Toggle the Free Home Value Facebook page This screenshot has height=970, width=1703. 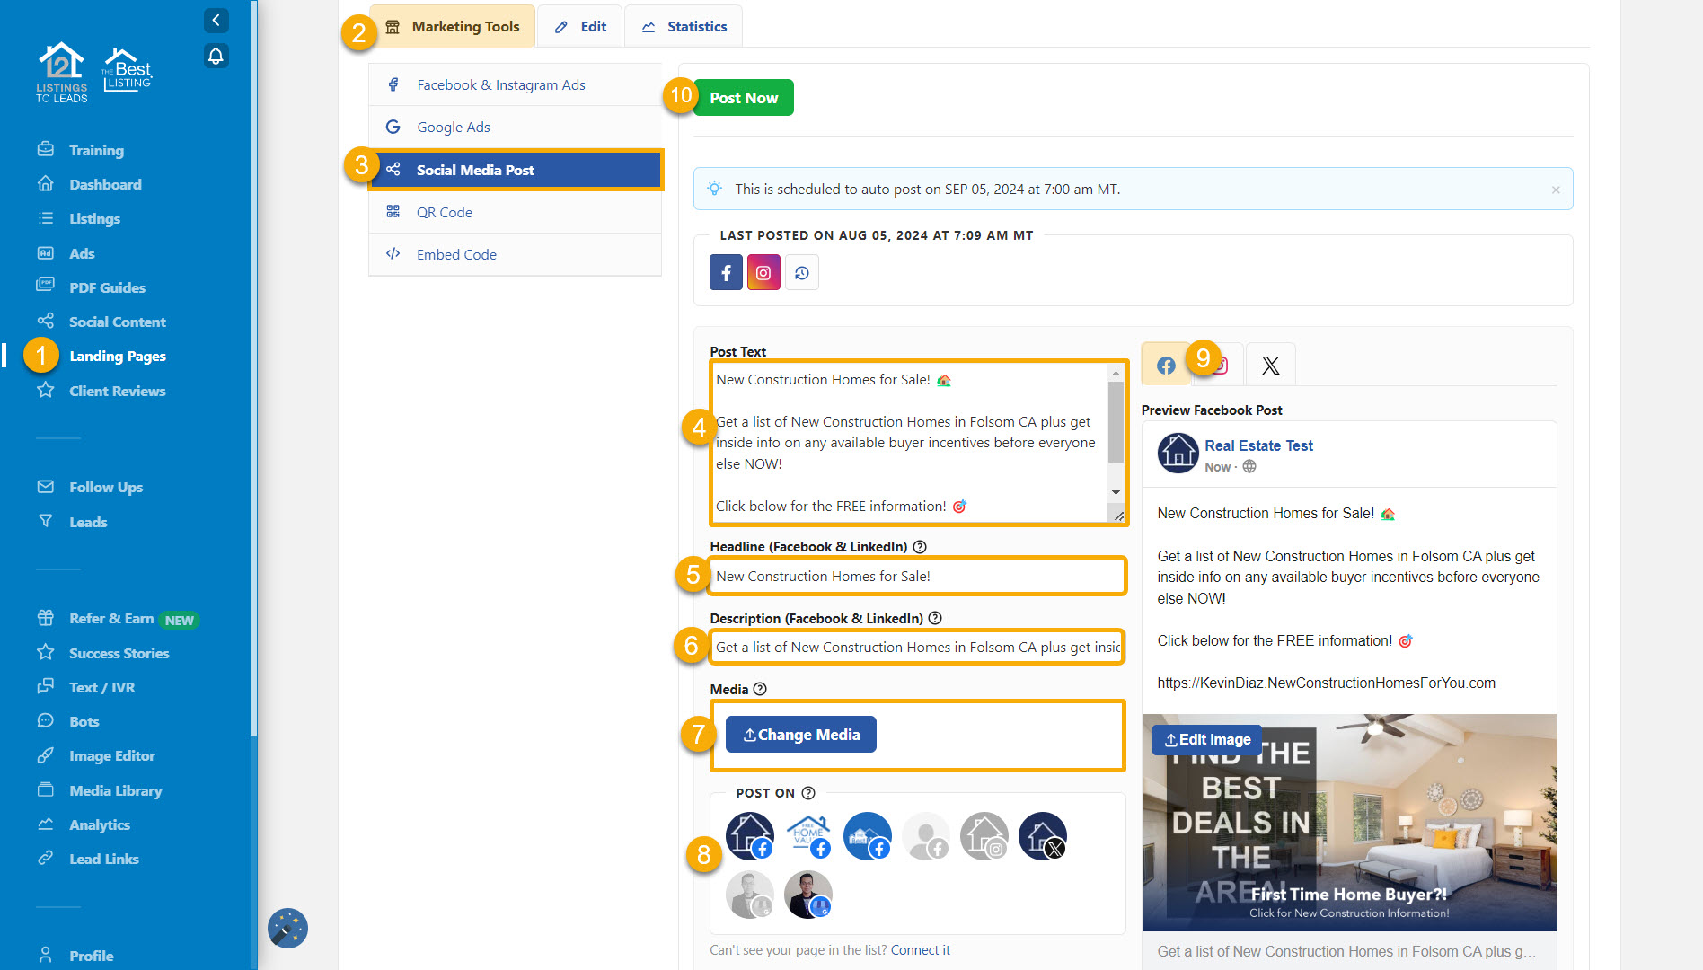point(808,836)
